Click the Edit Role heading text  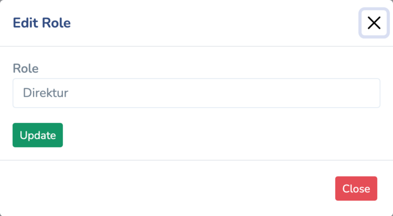pos(42,23)
